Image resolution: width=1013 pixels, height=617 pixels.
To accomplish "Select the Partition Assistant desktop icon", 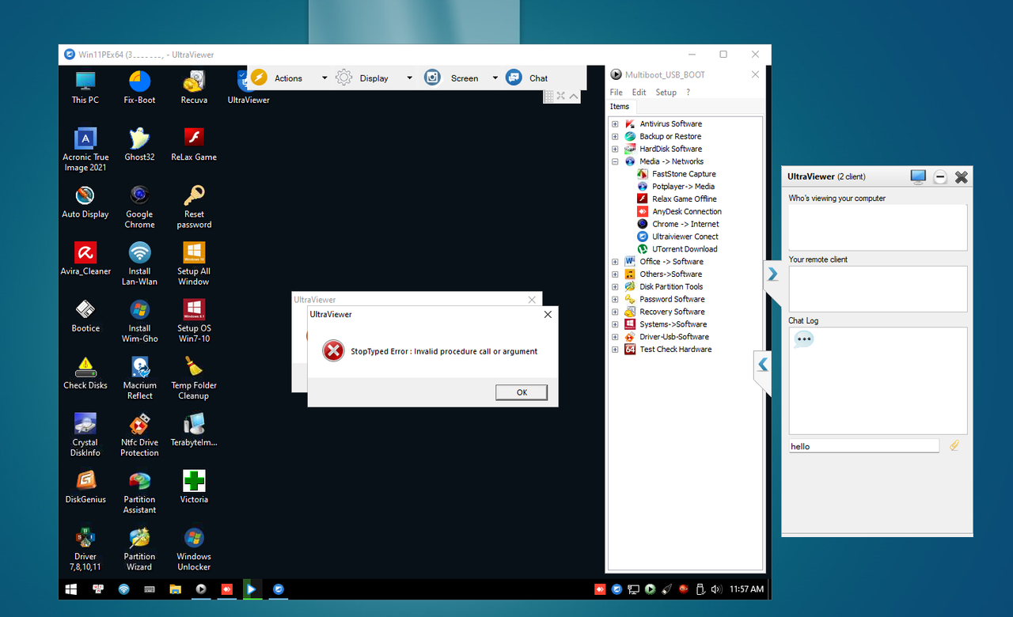I will pyautogui.click(x=139, y=492).
